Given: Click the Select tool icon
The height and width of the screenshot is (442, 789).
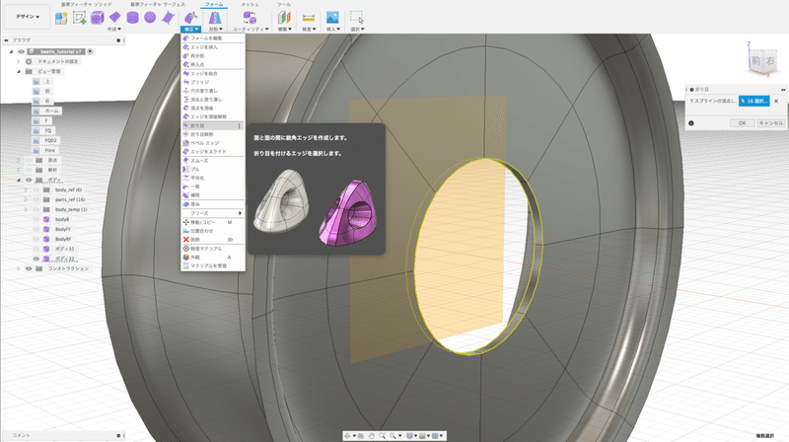Looking at the screenshot, I should click(357, 18).
